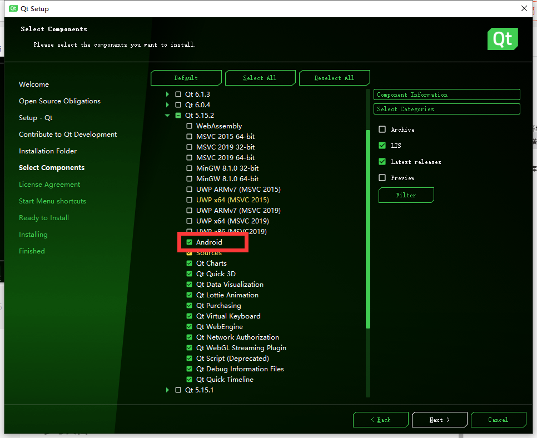The width and height of the screenshot is (537, 438).
Task: Check UWP x64 (MSVC 2015) checkbox
Action: click(189, 200)
